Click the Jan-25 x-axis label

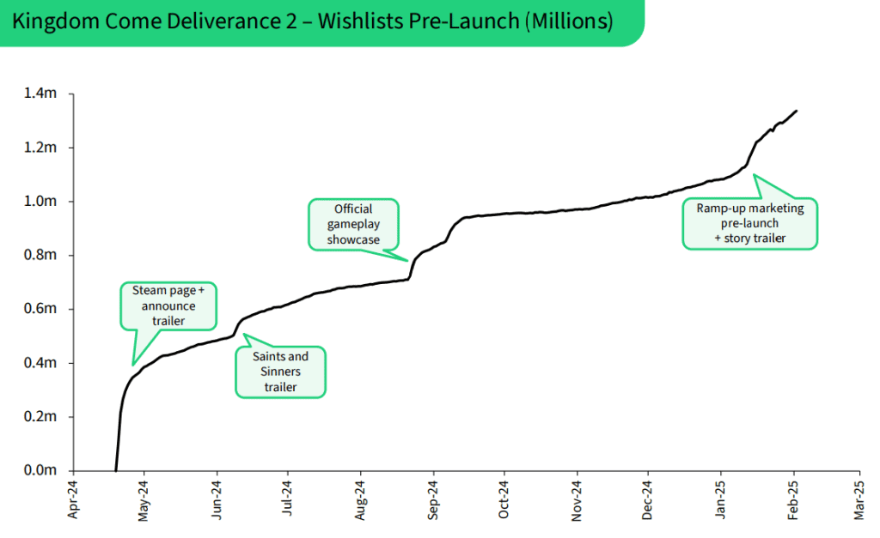721,499
